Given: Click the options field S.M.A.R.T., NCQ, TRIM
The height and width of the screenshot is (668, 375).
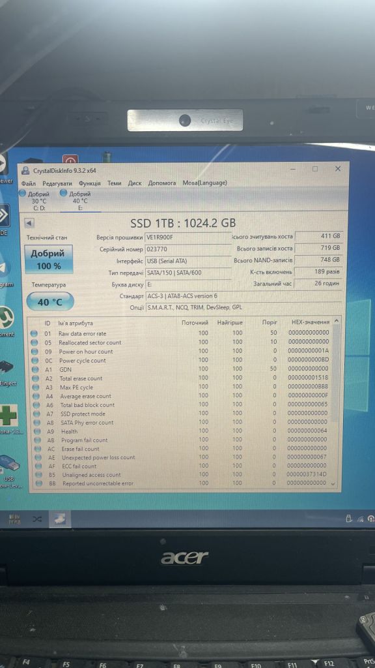Looking at the screenshot, I should click(243, 307).
